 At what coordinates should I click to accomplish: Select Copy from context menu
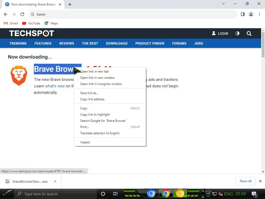(110, 108)
